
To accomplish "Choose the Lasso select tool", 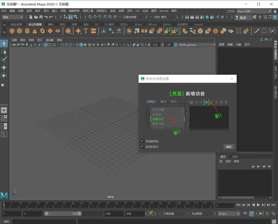I will pos(4,52).
